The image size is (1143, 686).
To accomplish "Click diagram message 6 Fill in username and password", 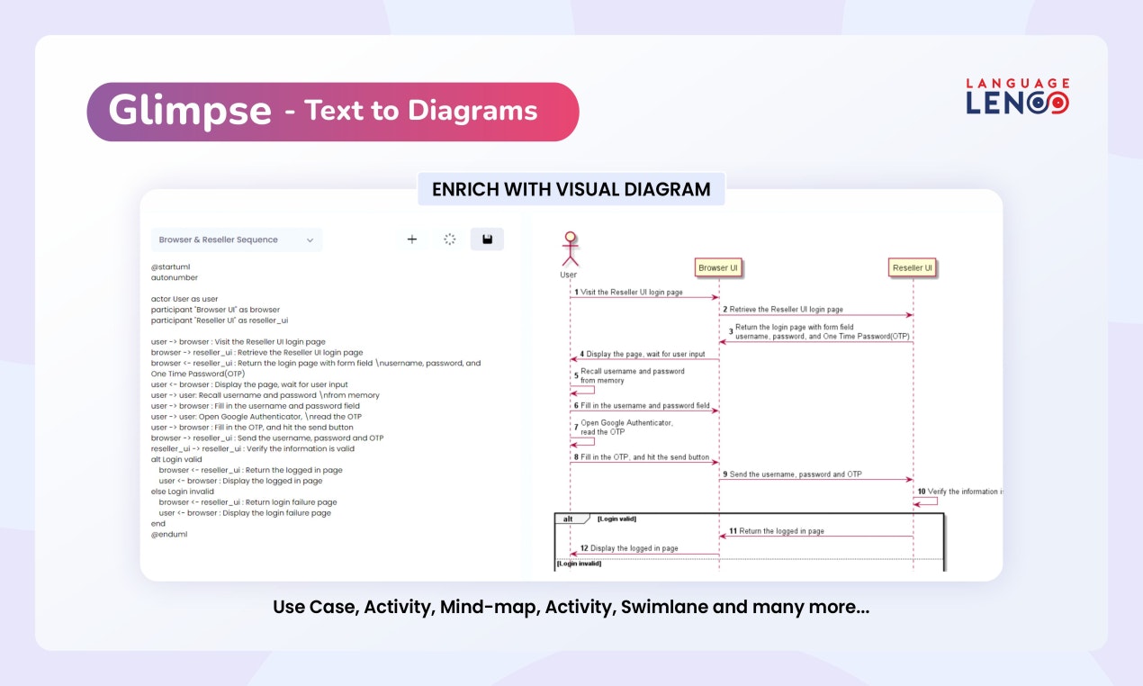I will tap(641, 406).
